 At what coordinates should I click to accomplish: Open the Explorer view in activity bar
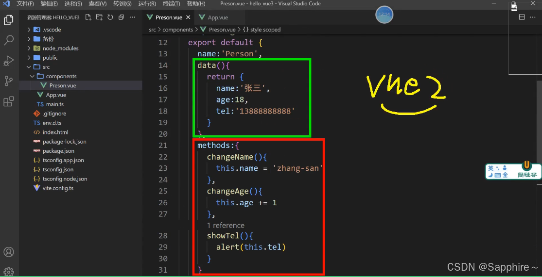tap(9, 20)
